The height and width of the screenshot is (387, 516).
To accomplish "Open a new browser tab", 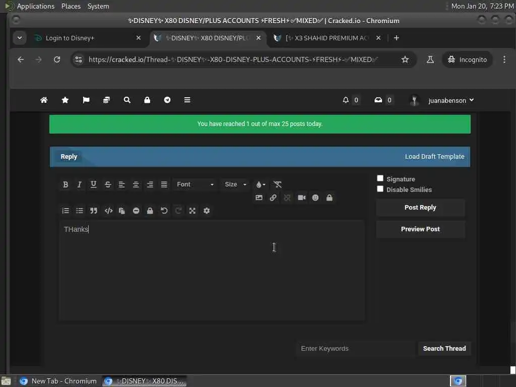I will (x=397, y=38).
